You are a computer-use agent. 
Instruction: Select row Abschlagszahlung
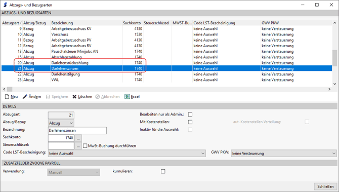(x=166, y=57)
